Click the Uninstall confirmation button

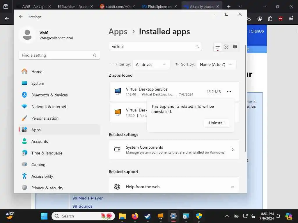pyautogui.click(x=217, y=123)
